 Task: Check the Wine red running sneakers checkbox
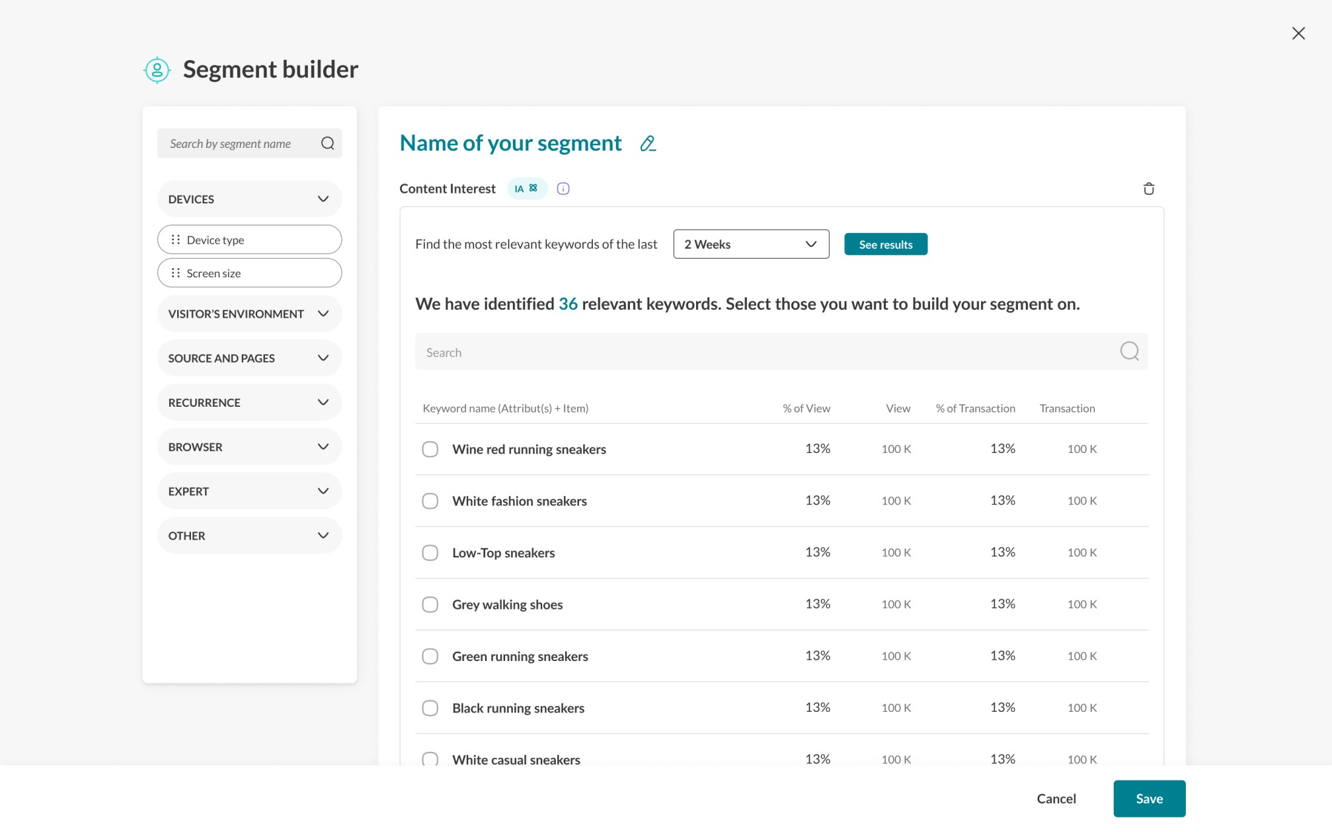tap(430, 449)
